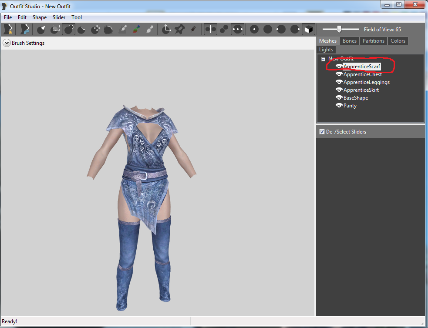Uncheck the De-/Select Sliders checkbox
Viewport: 428px width, 328px height.
point(322,132)
